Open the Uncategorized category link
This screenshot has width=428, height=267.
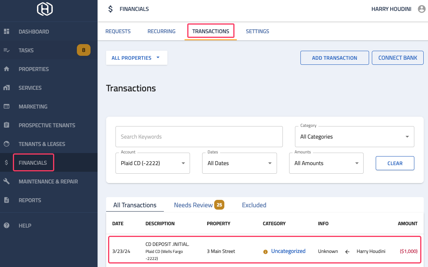tap(289, 251)
